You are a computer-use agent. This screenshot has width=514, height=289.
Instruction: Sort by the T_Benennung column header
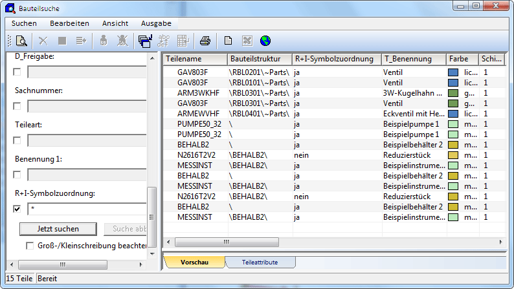pyautogui.click(x=412, y=59)
